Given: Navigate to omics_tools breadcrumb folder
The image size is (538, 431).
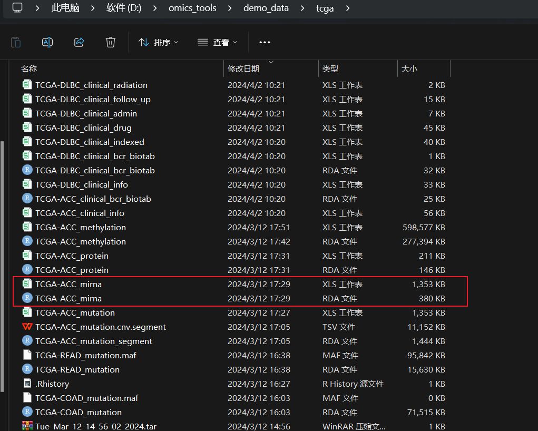Looking at the screenshot, I should click(x=192, y=8).
